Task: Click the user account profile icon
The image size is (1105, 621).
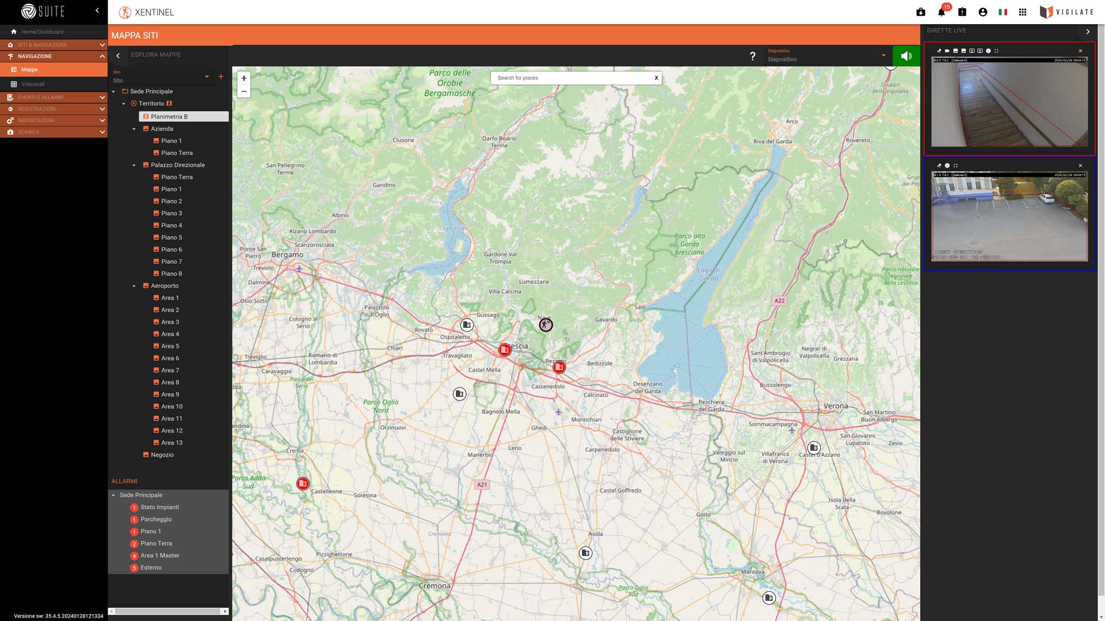Action: (x=983, y=12)
